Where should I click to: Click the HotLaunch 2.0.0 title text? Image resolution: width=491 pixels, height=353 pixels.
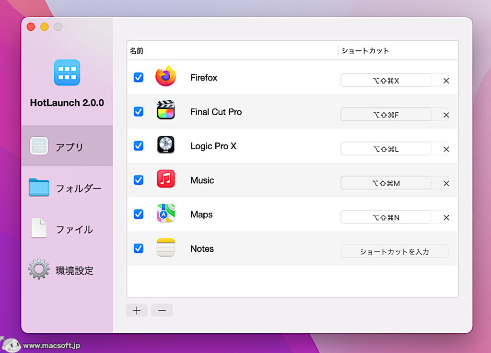[67, 103]
